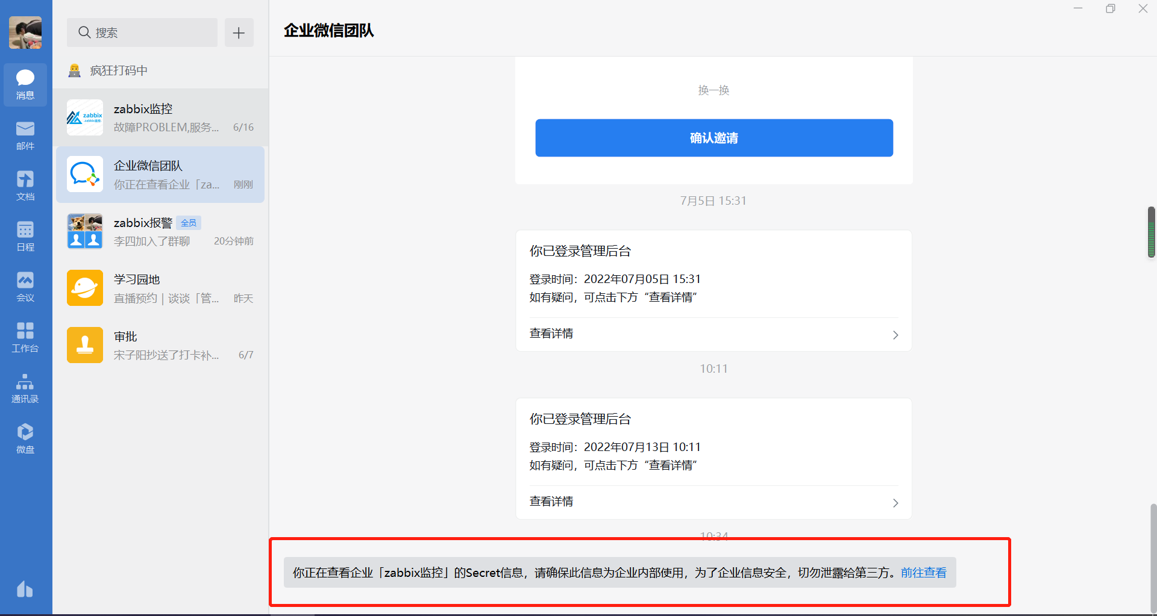Image resolution: width=1157 pixels, height=616 pixels.
Task: Open the 微盘 (WeDrive) storage
Action: (25, 437)
